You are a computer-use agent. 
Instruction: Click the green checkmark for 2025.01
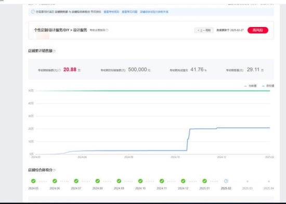point(205,181)
